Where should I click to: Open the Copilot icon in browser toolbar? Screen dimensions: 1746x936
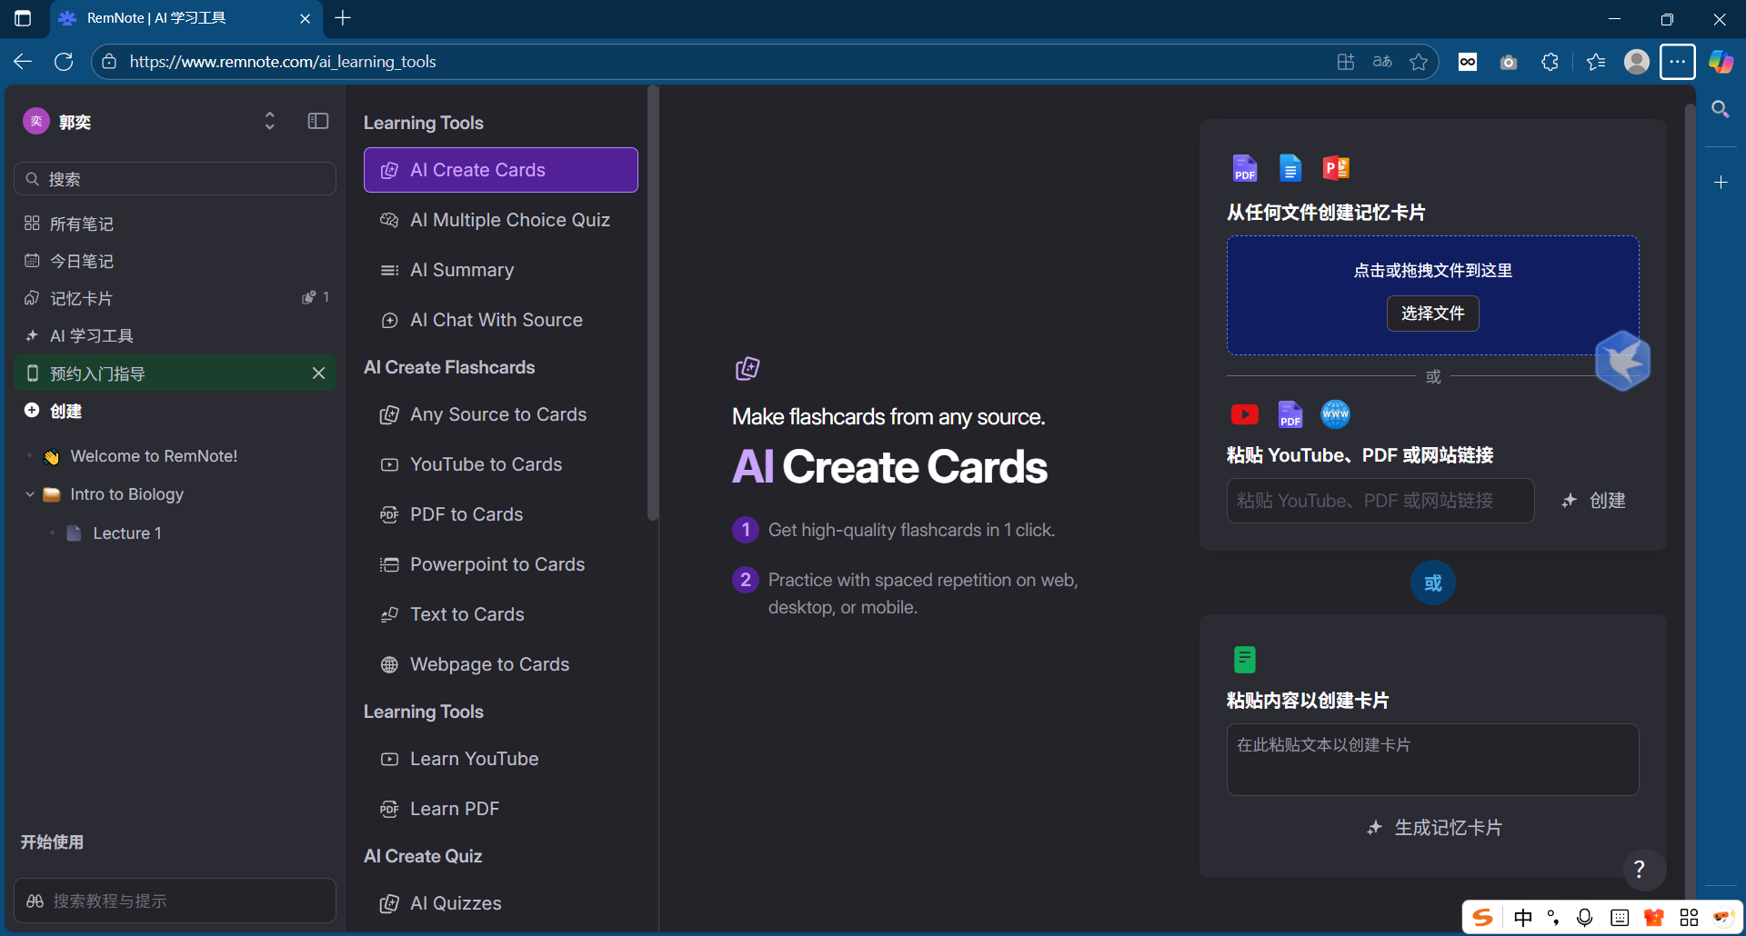coord(1721,62)
